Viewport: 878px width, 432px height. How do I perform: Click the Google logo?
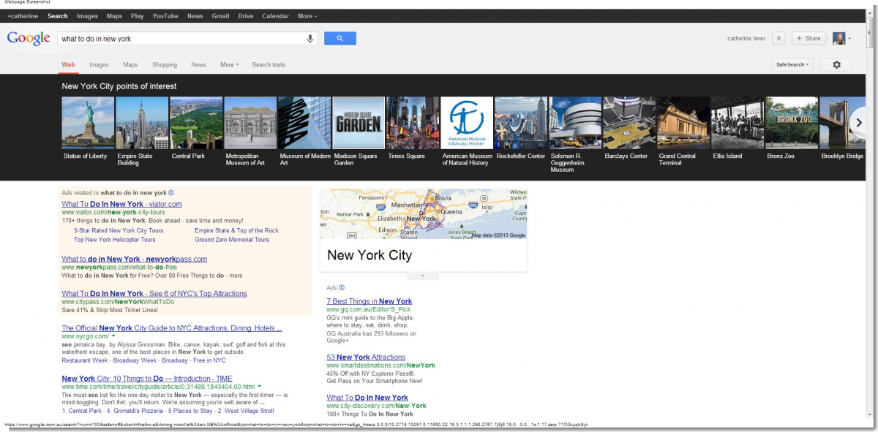(x=29, y=39)
